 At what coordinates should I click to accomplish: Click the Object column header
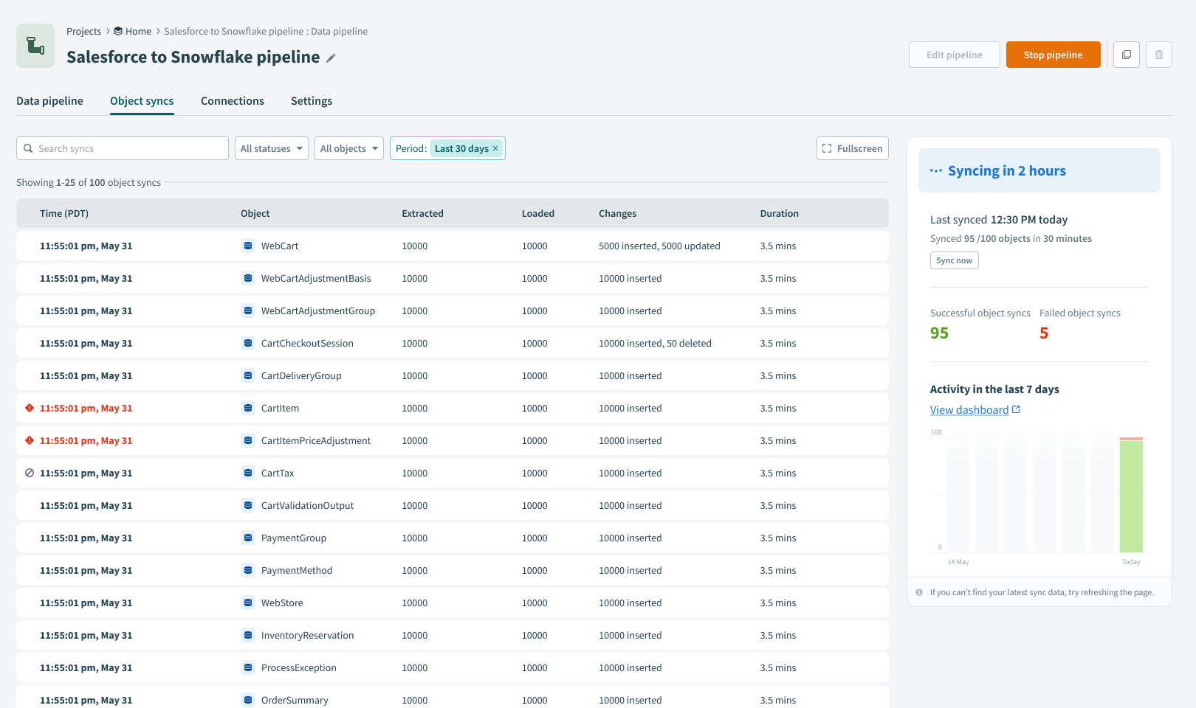(255, 213)
